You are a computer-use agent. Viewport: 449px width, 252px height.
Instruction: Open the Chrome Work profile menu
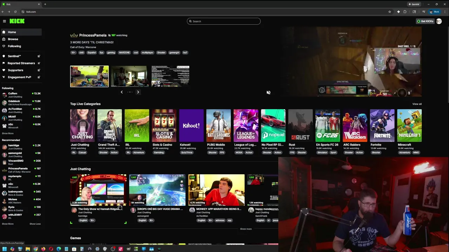(434, 12)
